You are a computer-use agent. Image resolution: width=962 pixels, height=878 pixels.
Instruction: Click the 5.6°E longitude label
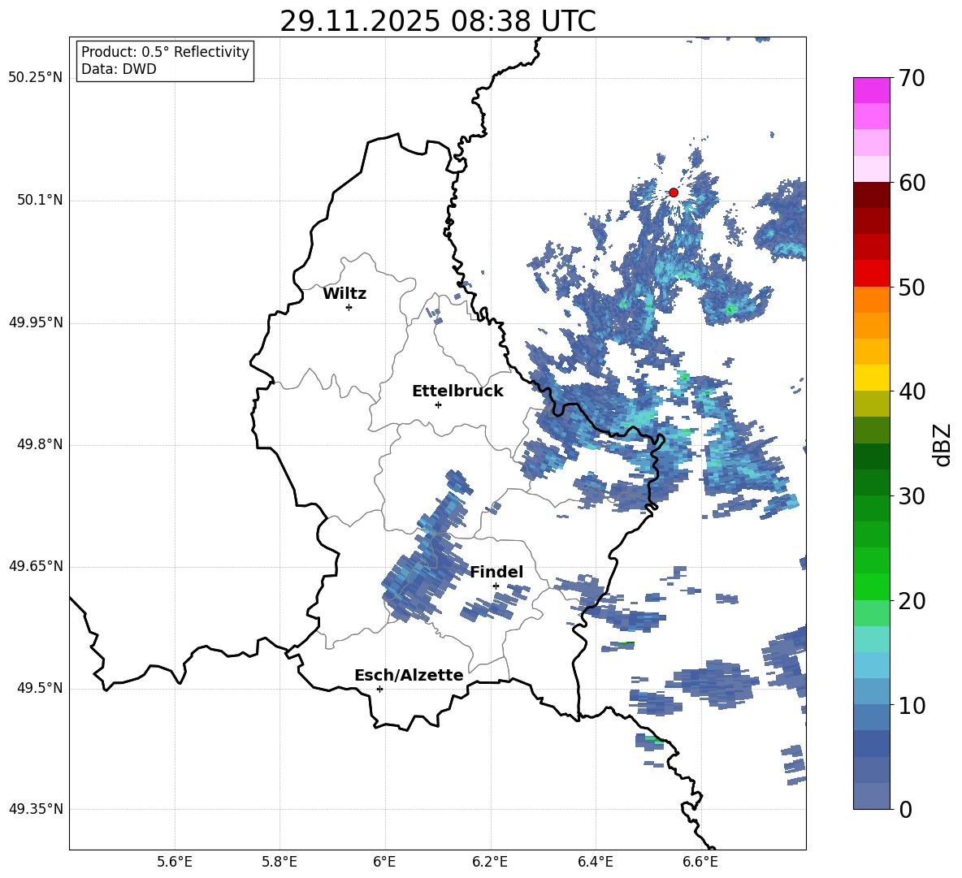[x=175, y=862]
